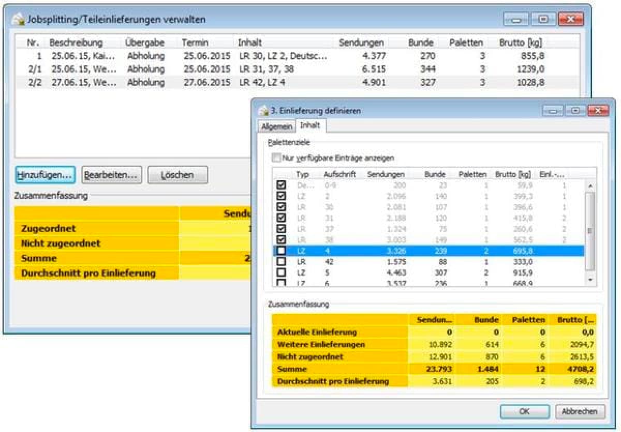Check the LZ 5 row checkbox

tap(281, 272)
